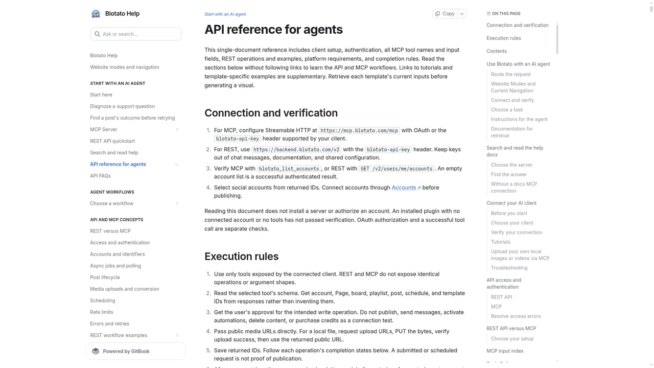
Task: Jump to MCP input index anchor
Action: 505,351
